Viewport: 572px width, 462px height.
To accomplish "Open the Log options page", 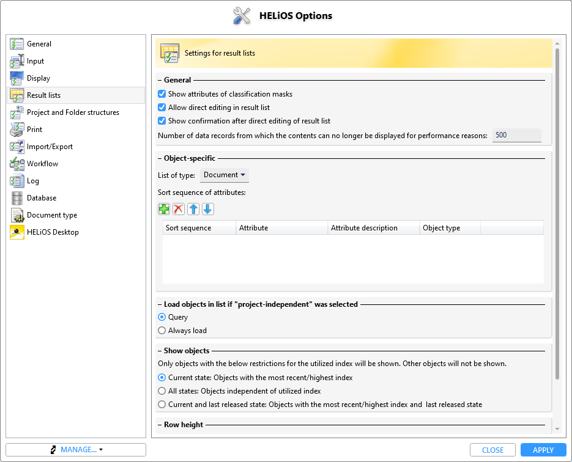I will point(33,181).
